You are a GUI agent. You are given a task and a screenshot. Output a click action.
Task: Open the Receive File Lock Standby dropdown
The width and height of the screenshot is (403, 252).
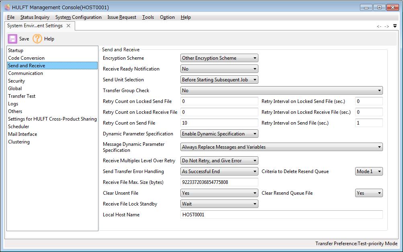(219, 204)
